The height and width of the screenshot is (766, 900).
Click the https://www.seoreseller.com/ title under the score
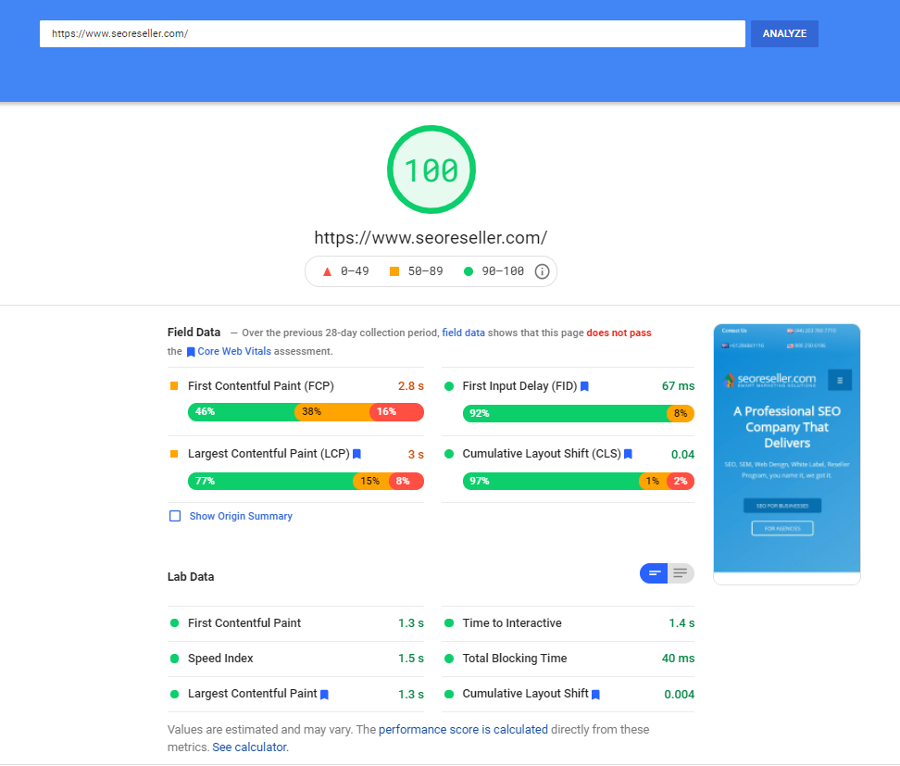(x=431, y=237)
